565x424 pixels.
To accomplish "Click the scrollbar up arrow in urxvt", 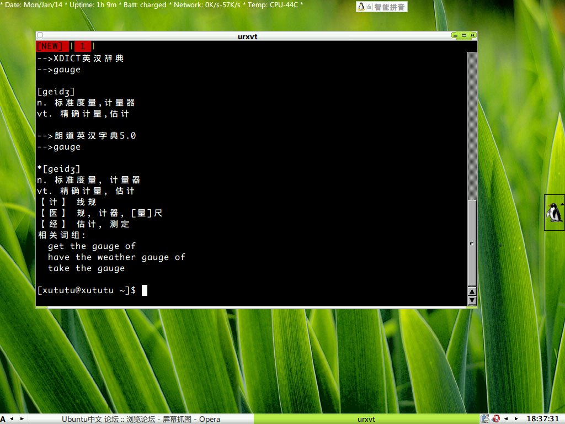I will [472, 291].
